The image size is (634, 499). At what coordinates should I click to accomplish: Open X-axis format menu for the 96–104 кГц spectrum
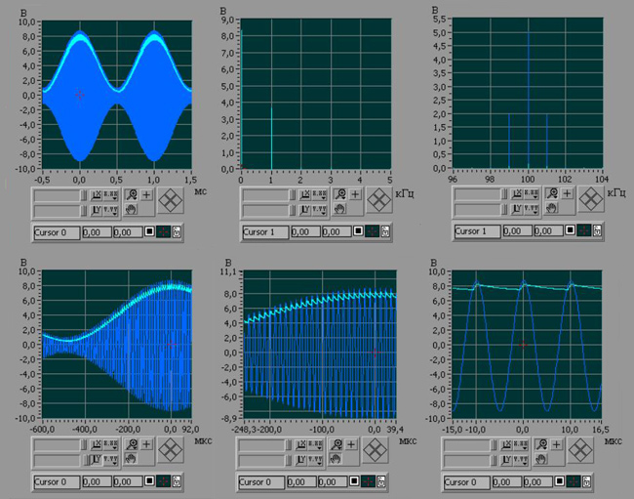[x=531, y=194]
